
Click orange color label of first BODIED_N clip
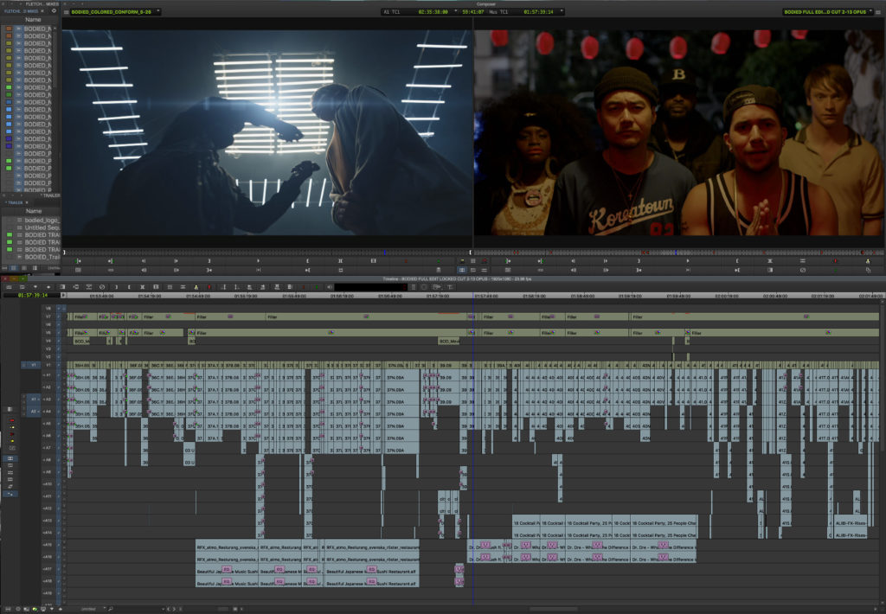click(x=9, y=29)
